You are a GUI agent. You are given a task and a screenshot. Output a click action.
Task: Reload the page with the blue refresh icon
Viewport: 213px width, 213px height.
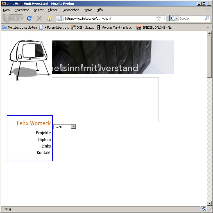[x=29, y=18]
